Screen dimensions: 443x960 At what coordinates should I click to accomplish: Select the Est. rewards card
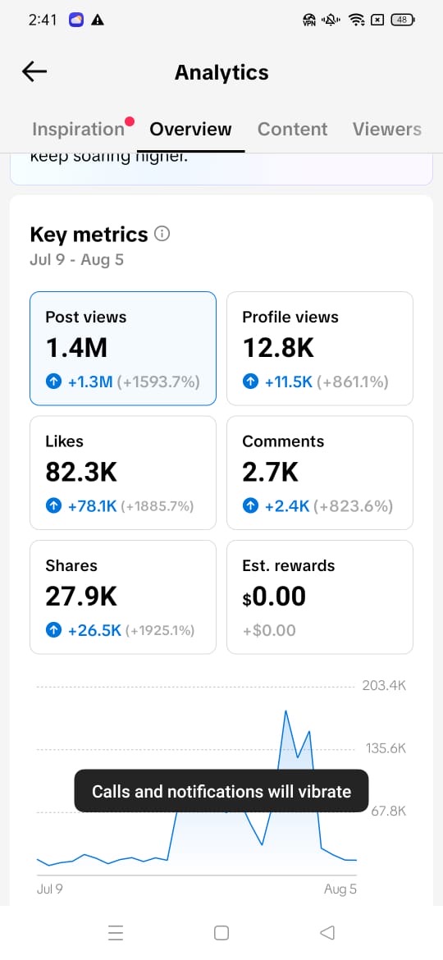(x=320, y=597)
